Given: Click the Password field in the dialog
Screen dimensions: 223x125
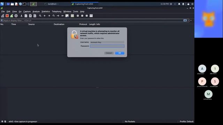Looking at the screenshot, I should (107, 46).
